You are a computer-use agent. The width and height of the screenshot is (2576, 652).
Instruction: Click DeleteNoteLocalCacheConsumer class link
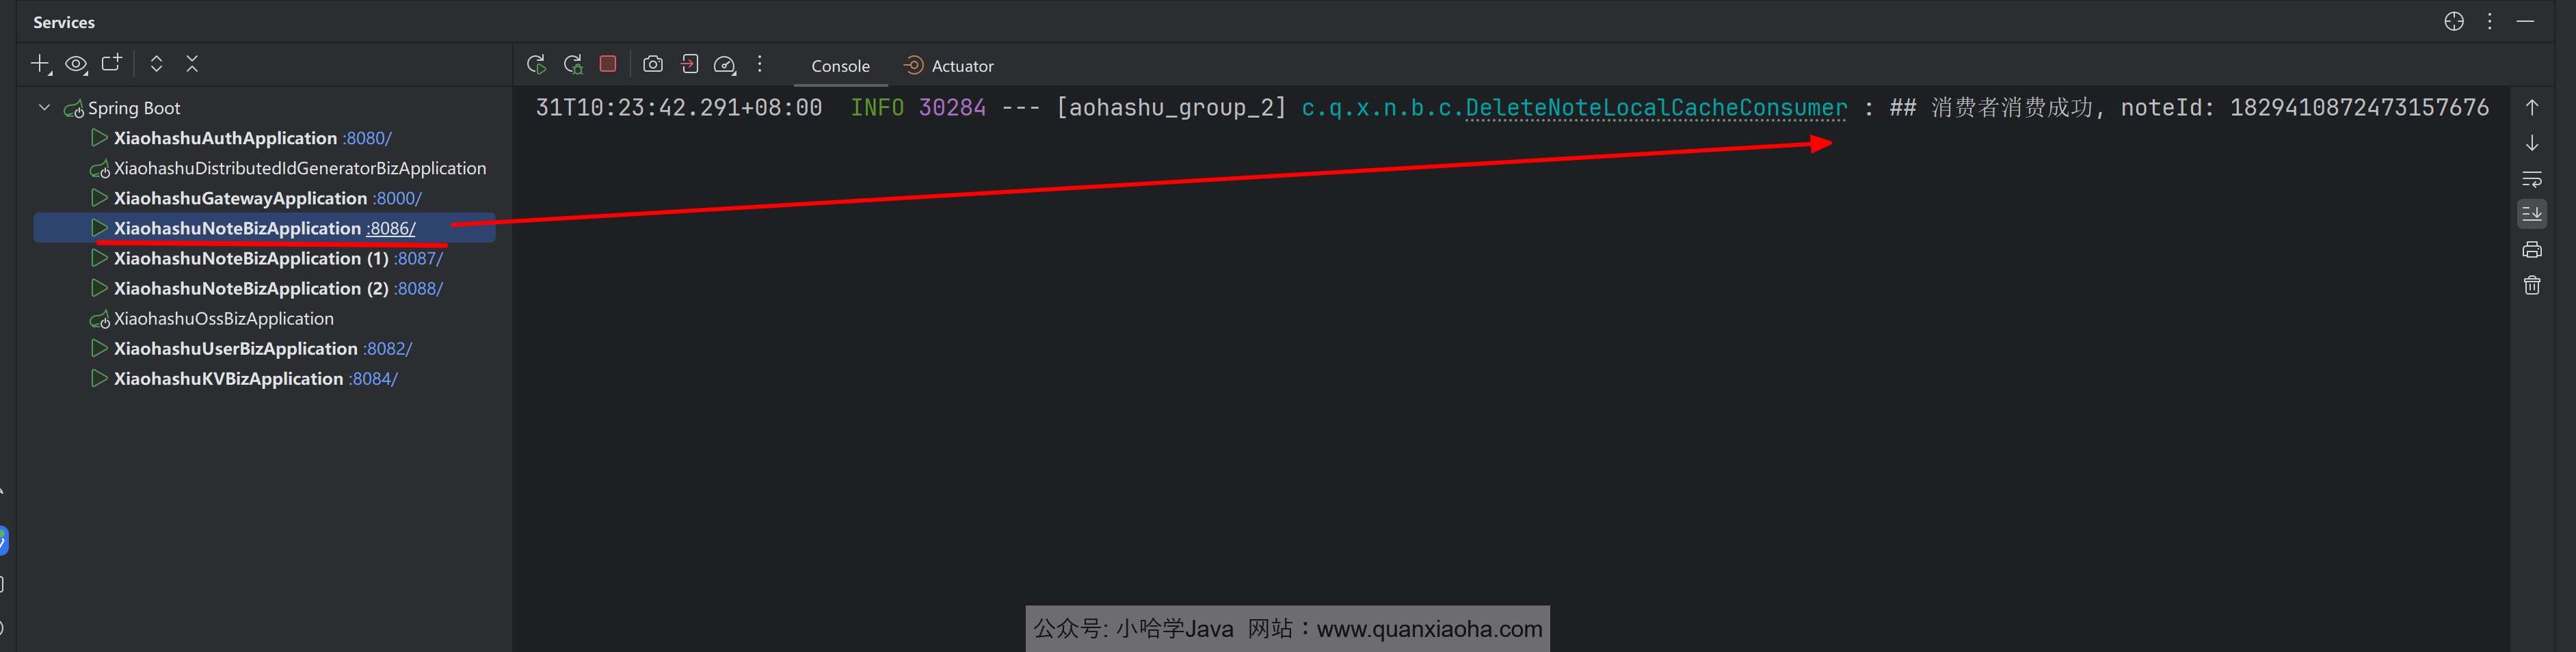pos(1655,107)
